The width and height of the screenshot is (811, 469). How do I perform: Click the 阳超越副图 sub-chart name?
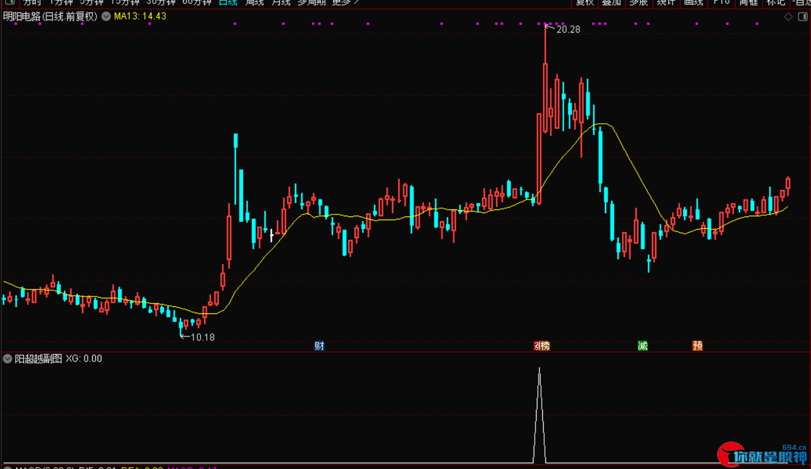38,358
